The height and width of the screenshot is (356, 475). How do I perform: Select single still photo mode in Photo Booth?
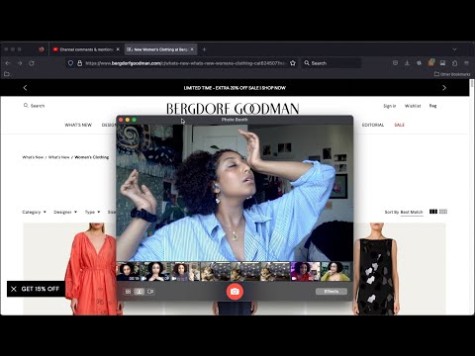(140, 292)
